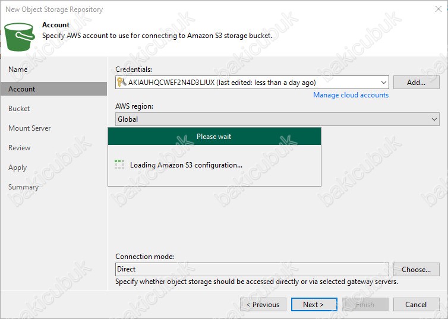Screen dimensions: 448x319
Task: Open the Mount Server step
Action: (29, 128)
